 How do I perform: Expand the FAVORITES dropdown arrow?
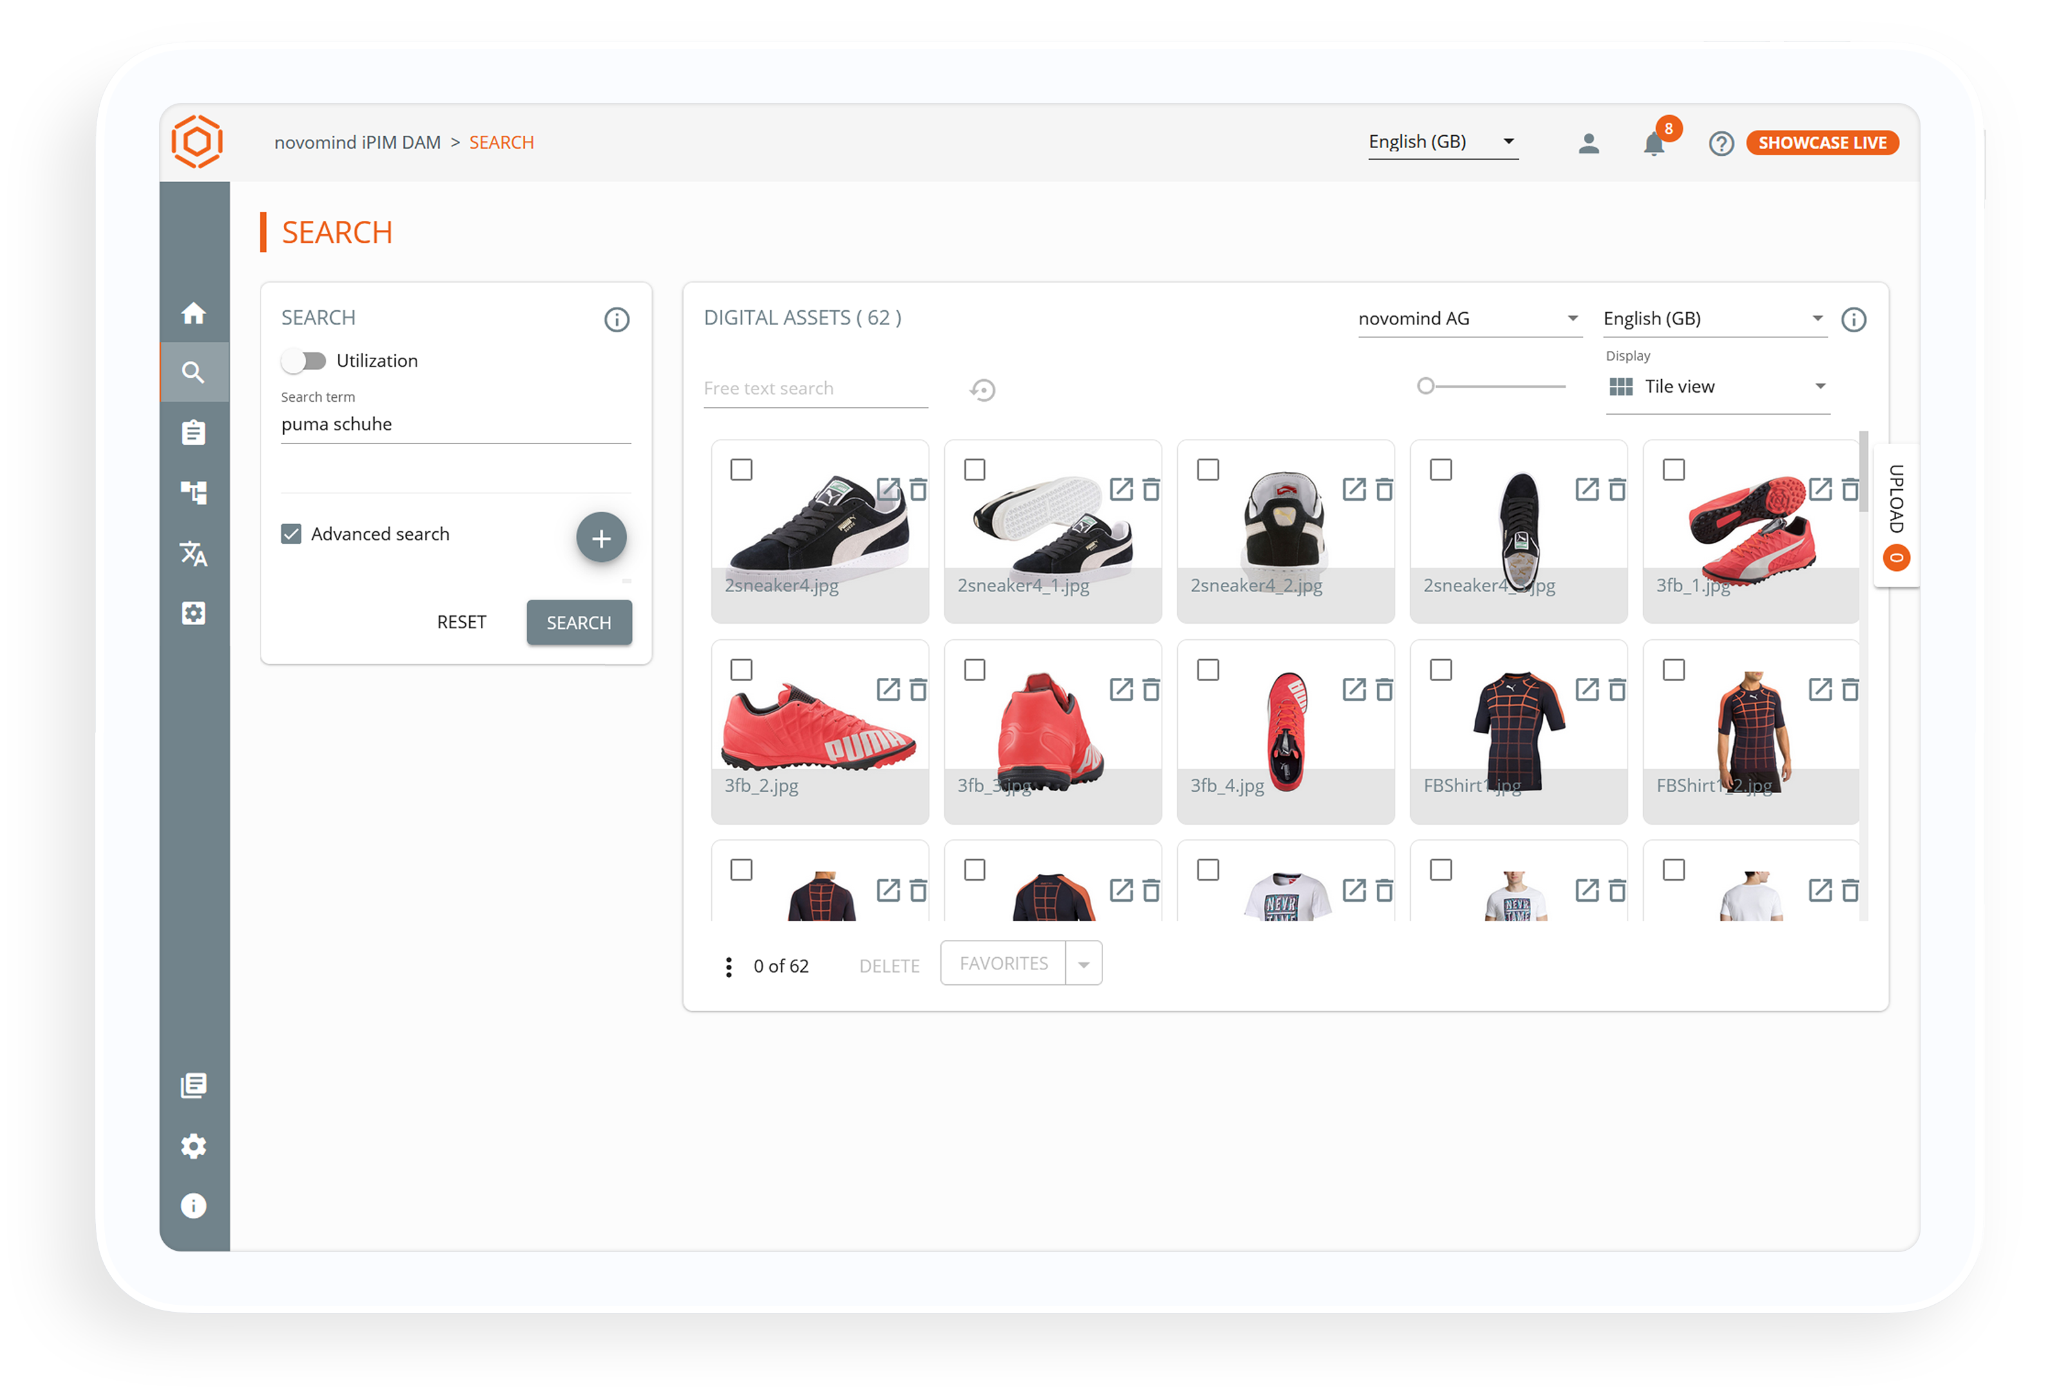pyautogui.click(x=1084, y=964)
